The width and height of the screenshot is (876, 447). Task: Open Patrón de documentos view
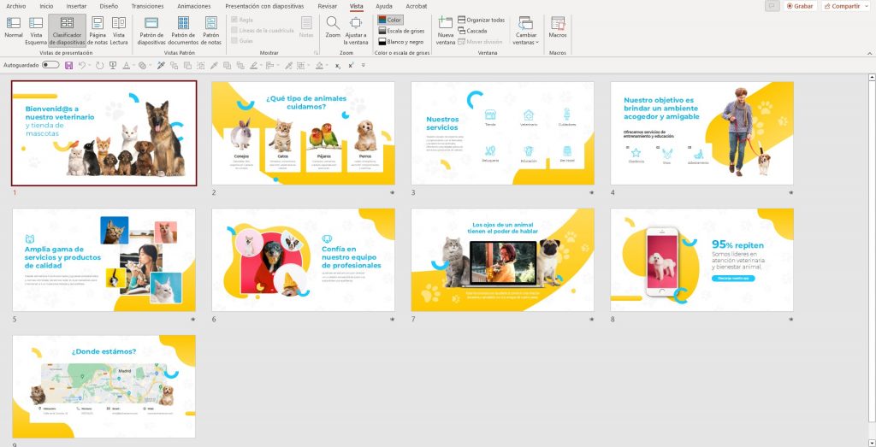click(x=182, y=28)
